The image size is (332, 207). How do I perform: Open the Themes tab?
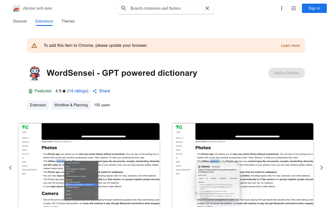pos(68,21)
